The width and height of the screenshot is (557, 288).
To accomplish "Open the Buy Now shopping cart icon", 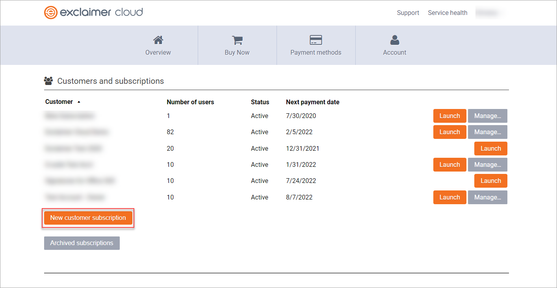I will click(x=237, y=40).
